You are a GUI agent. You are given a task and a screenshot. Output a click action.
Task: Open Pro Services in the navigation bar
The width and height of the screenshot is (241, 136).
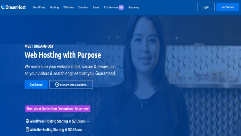tap(111, 7)
